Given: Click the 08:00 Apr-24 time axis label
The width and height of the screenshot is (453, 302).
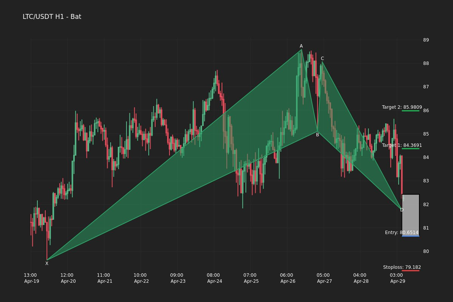Looking at the screenshot, I should (214, 278).
